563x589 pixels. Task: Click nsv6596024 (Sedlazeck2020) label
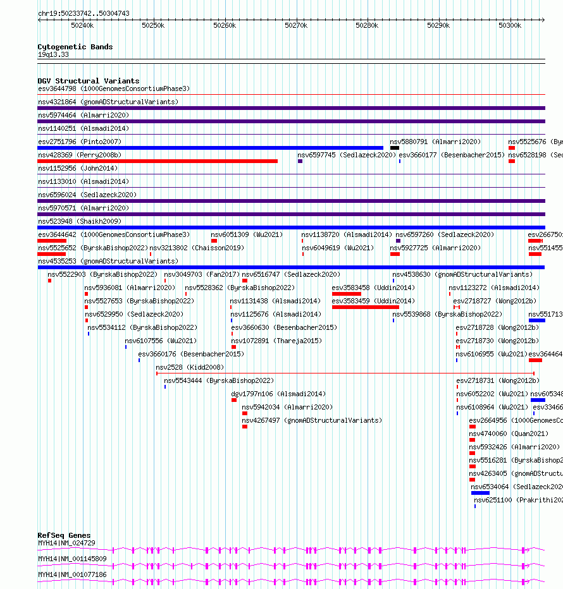point(87,195)
